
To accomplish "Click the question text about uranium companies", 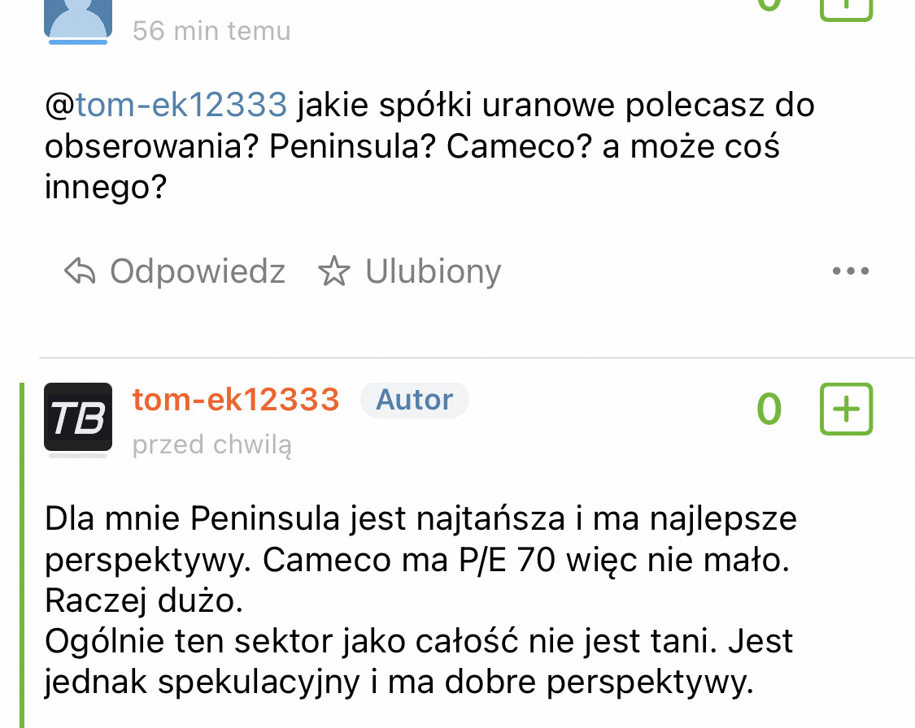I will pos(429,146).
